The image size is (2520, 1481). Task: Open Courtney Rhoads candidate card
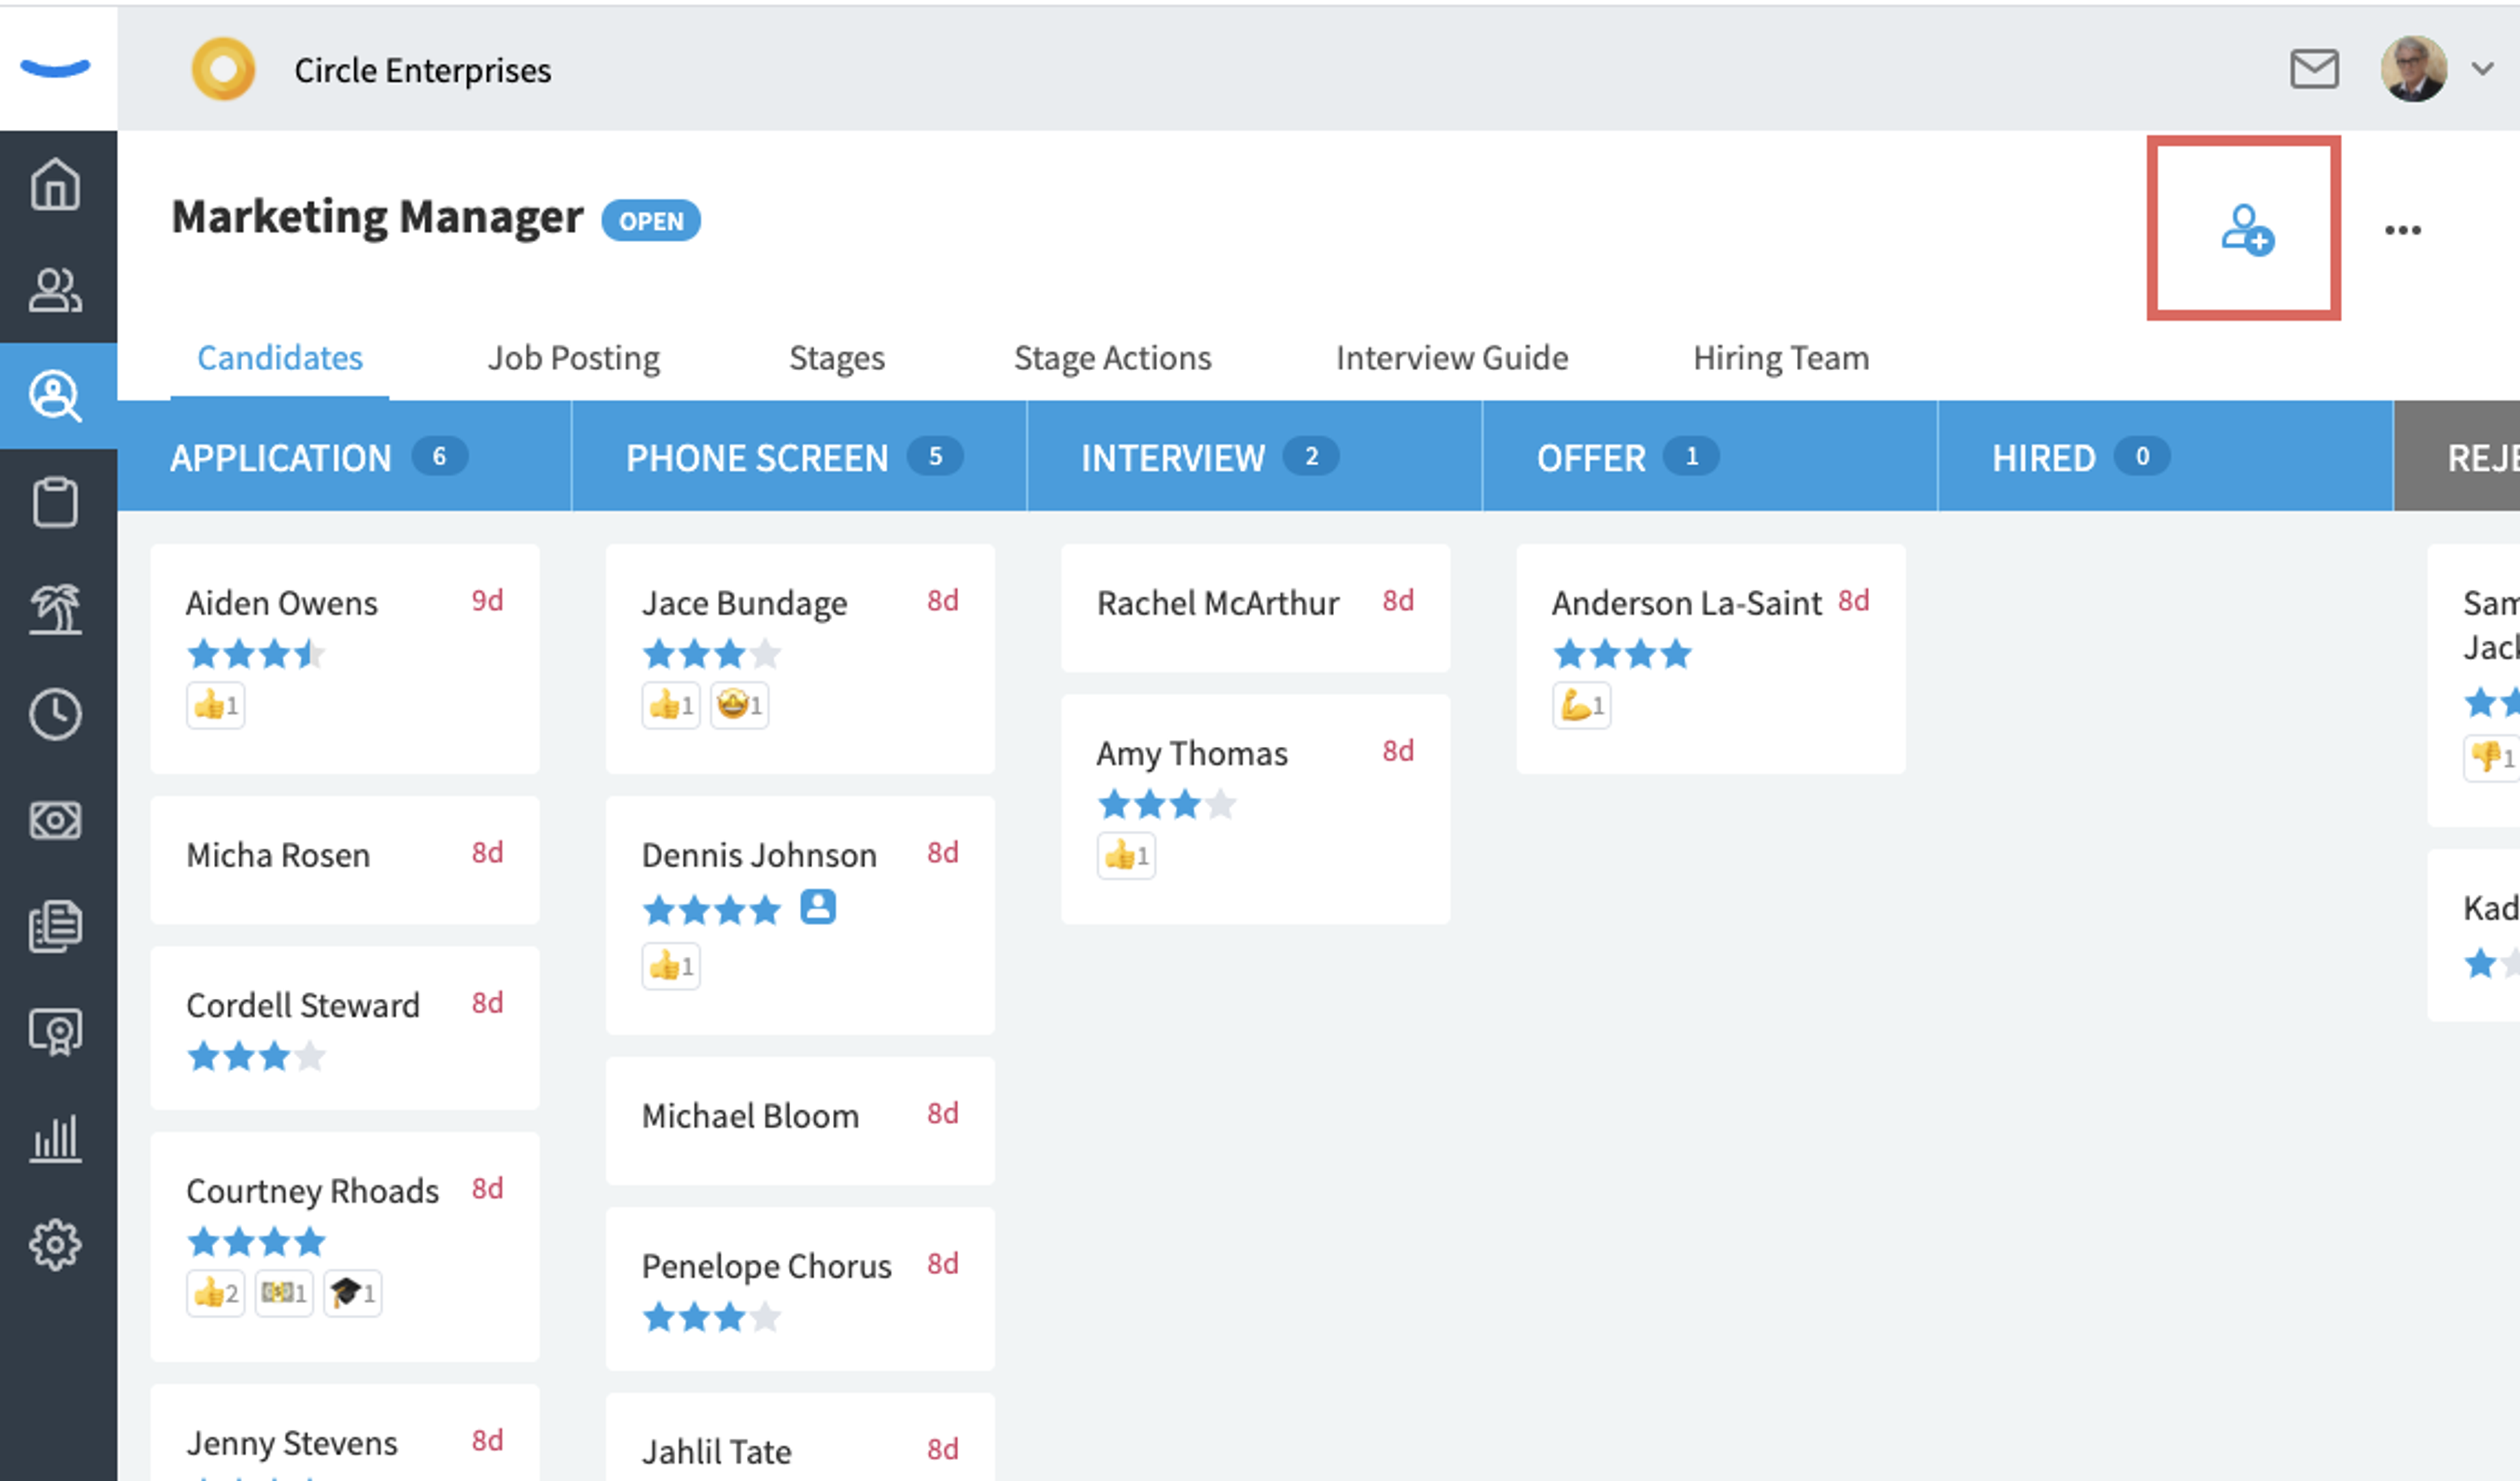(345, 1247)
